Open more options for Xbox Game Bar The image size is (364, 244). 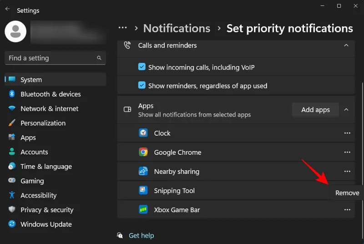(347, 210)
